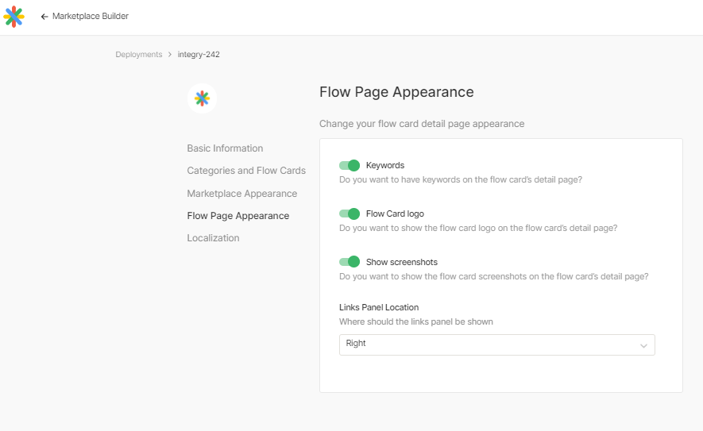Open Basic Information section
This screenshot has height=431, width=703.
pos(225,148)
